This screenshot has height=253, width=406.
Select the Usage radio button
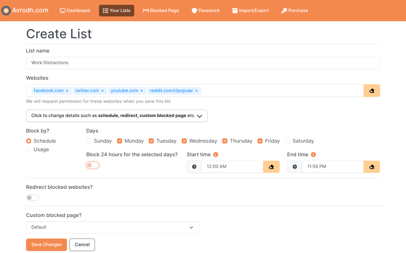[29, 149]
